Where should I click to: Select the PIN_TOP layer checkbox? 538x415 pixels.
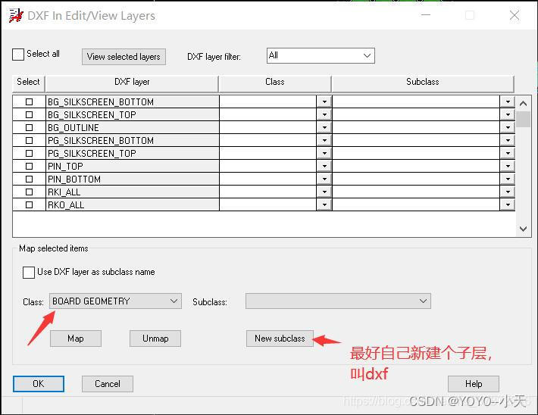[30, 167]
